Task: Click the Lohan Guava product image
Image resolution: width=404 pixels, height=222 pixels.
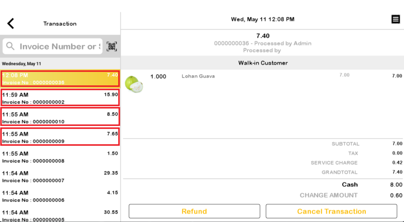Action: point(134,84)
